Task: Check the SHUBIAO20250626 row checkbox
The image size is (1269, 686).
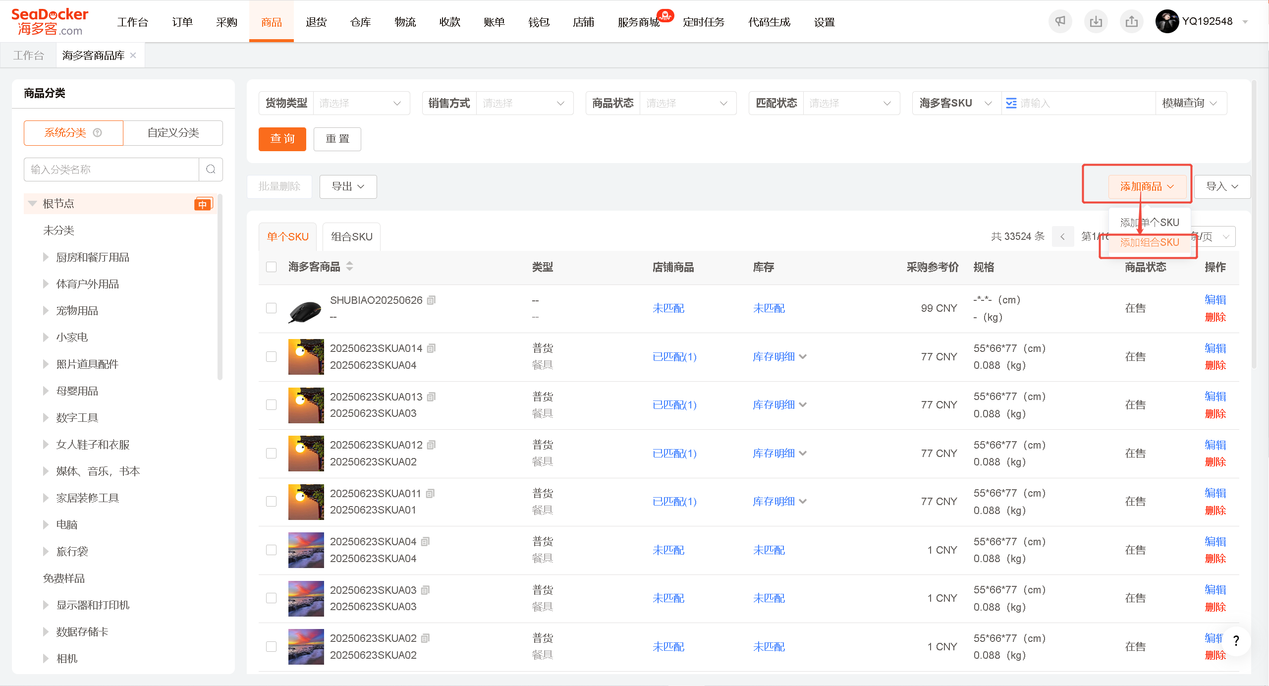Action: [271, 308]
